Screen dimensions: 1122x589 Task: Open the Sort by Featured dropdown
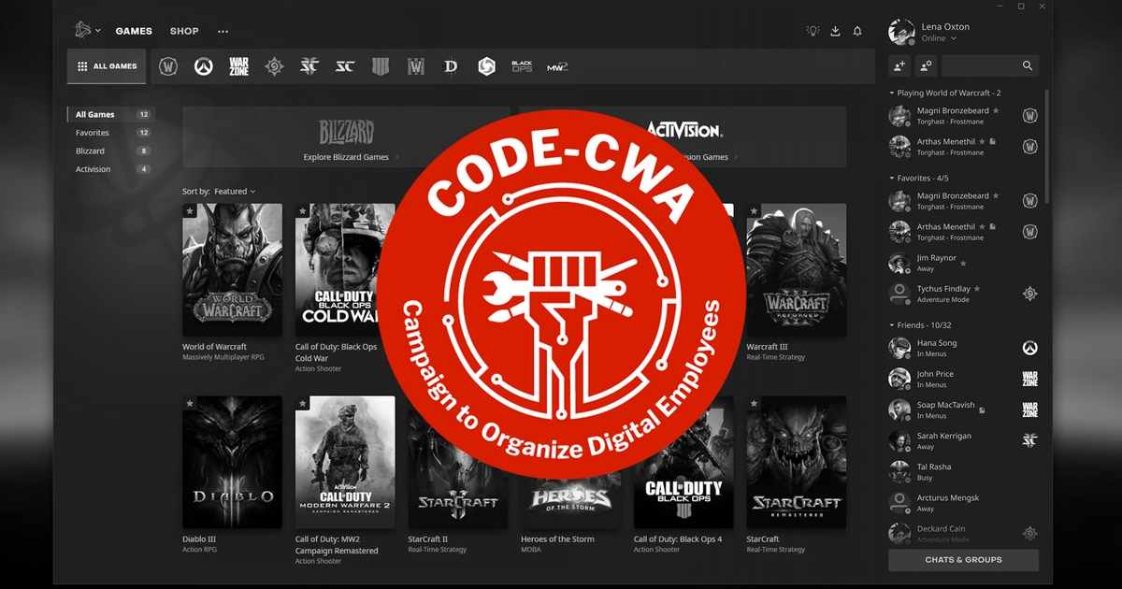point(234,192)
